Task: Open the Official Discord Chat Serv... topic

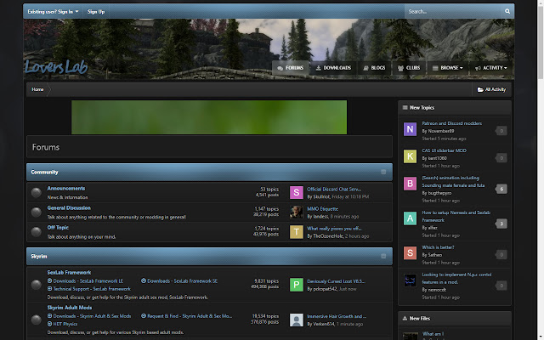Action: [x=334, y=189]
